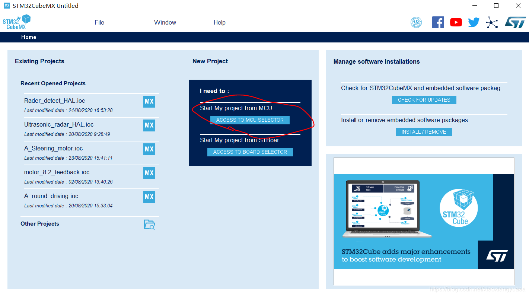Open recent project Ultrasonic_radar_HAL.ioc

point(59,125)
